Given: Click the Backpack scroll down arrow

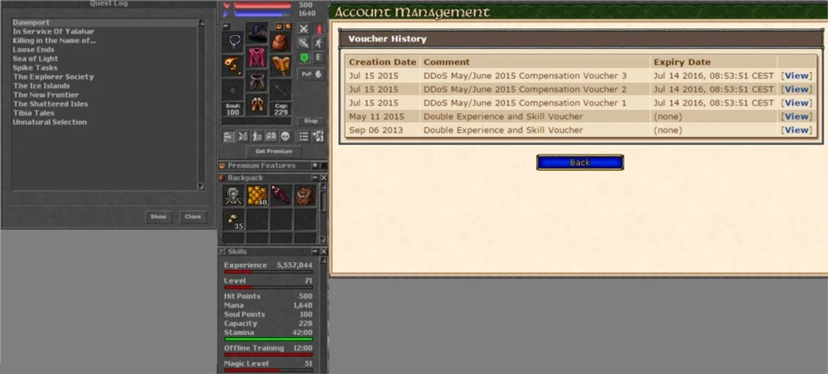Looking at the screenshot, I should [323, 240].
